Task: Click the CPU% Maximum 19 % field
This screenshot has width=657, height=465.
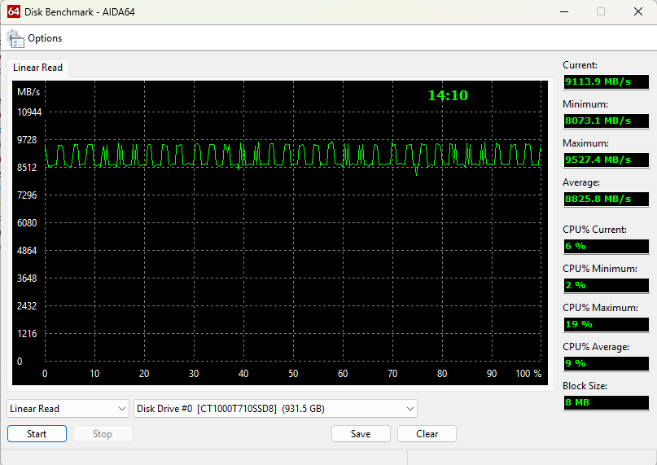Action: pos(606,324)
